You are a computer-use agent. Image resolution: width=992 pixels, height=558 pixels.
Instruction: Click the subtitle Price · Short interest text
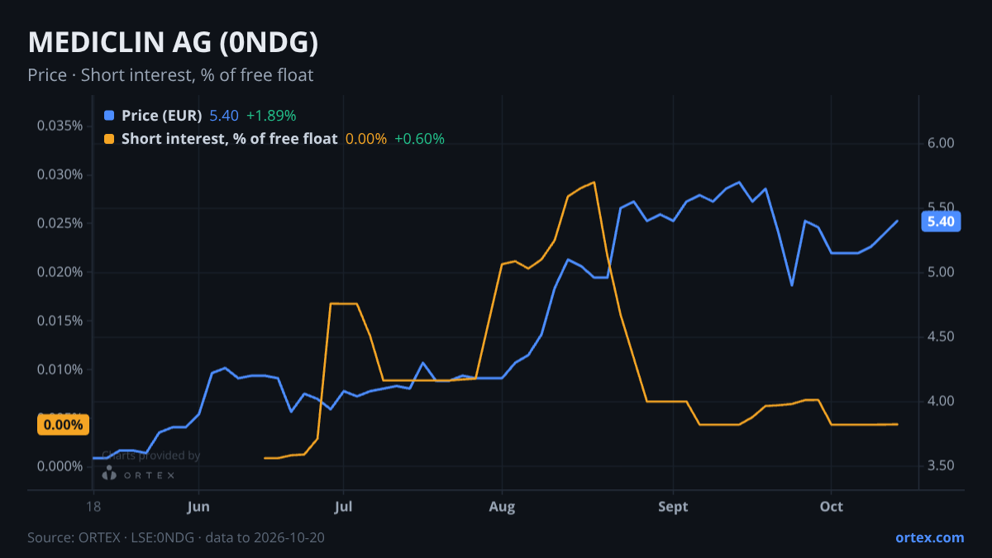point(170,75)
